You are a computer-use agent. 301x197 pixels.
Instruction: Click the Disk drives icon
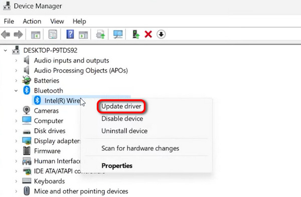tap(27, 132)
